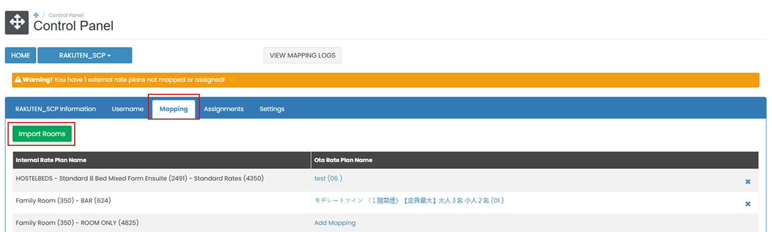Select Family Room ROOM ONLY (4825) text
The width and height of the screenshot is (772, 232).
coord(77,223)
